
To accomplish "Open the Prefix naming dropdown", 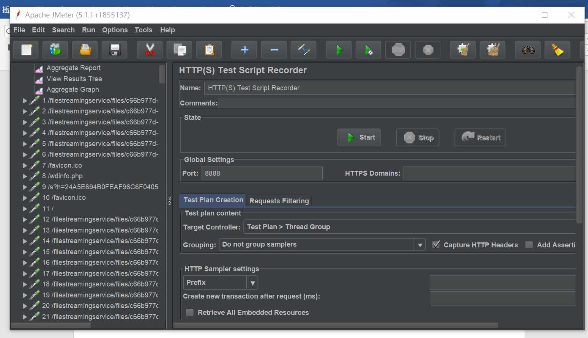I will click(252, 283).
